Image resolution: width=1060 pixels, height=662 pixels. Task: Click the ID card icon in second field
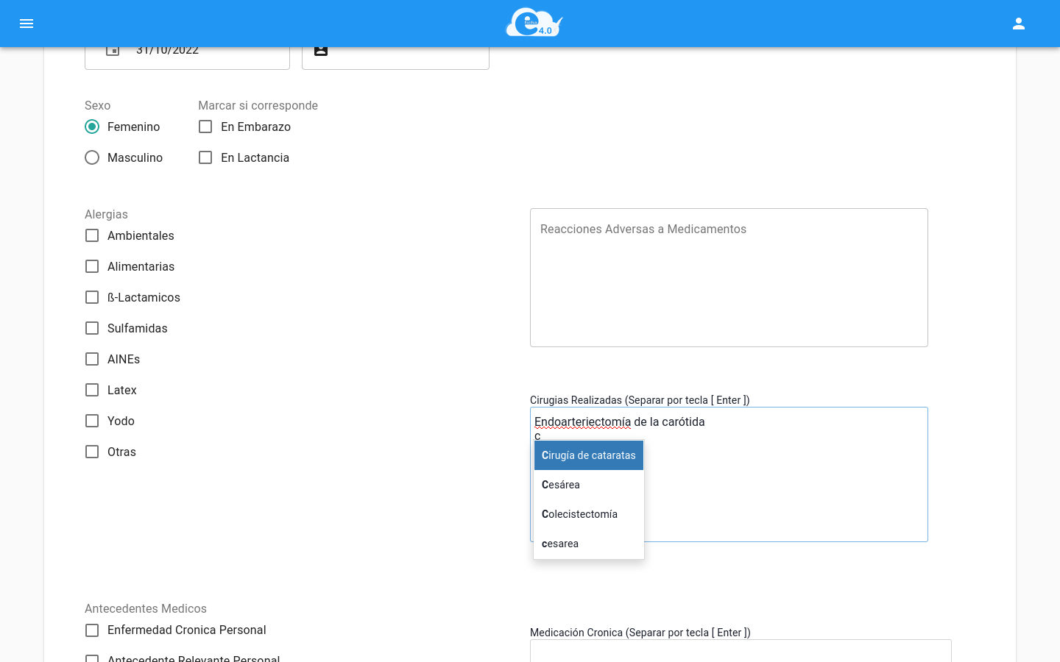321,49
